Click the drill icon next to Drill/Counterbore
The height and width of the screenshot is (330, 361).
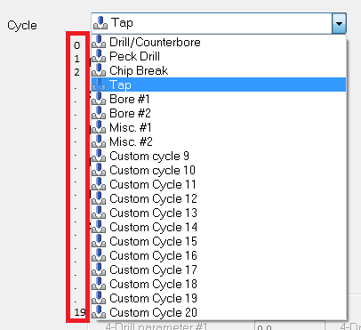tap(99, 42)
